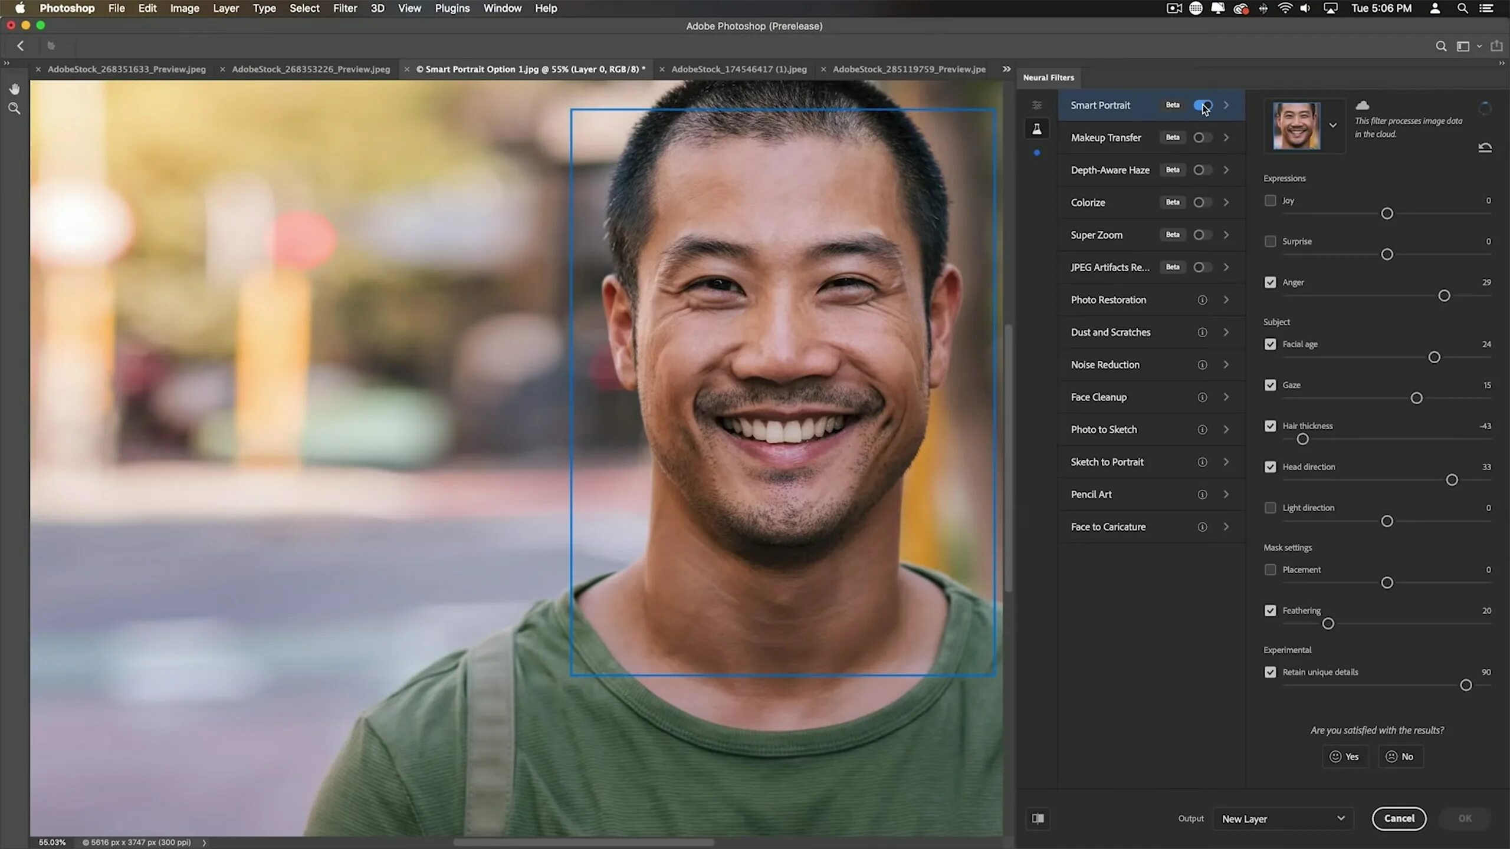Click the beta flask filters icon
The image size is (1510, 849).
click(1037, 129)
